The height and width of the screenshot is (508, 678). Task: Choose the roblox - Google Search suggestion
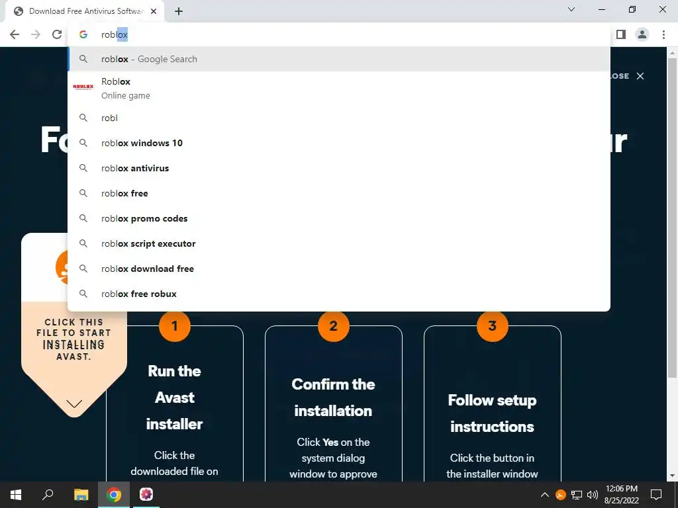coord(339,59)
